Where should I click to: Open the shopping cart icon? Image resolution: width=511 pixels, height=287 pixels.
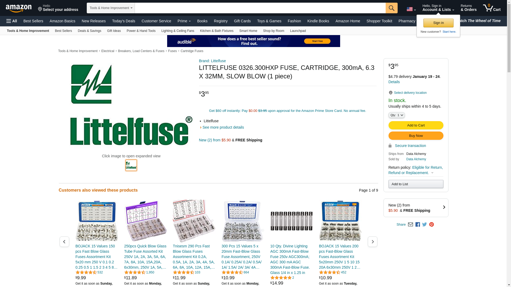click(x=492, y=8)
